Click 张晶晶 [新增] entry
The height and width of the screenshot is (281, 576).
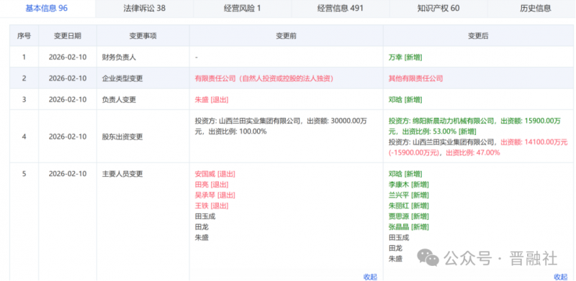coord(408,227)
